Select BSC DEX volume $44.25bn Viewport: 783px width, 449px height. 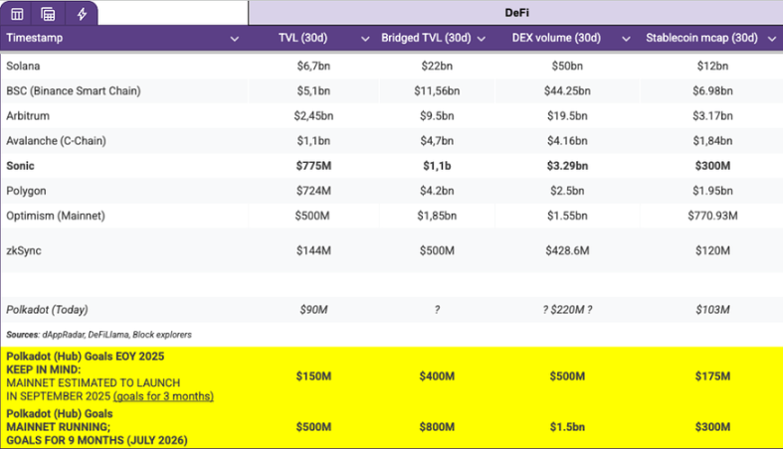click(x=567, y=90)
